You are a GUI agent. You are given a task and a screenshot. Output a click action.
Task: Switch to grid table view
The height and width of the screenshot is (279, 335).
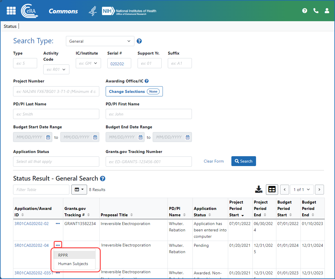point(272,190)
